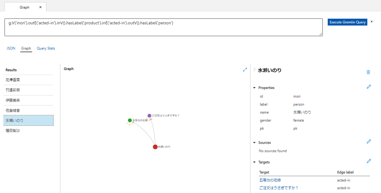Collapse the Properties section
Screen dimensions: 381x193
point(254,88)
